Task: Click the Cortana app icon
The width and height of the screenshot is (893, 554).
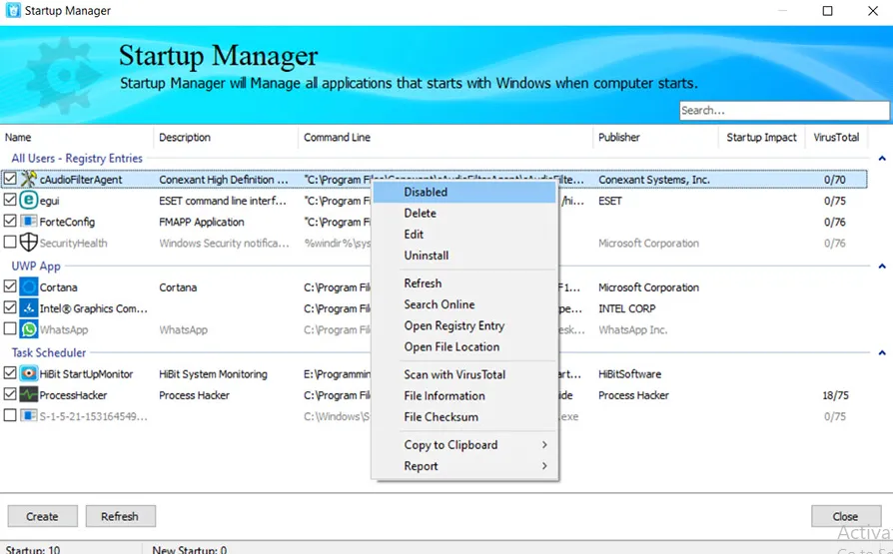Action: tap(29, 286)
